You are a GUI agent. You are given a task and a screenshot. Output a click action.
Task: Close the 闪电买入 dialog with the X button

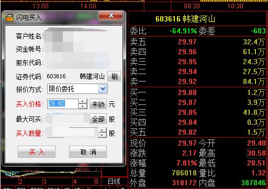[111, 15]
